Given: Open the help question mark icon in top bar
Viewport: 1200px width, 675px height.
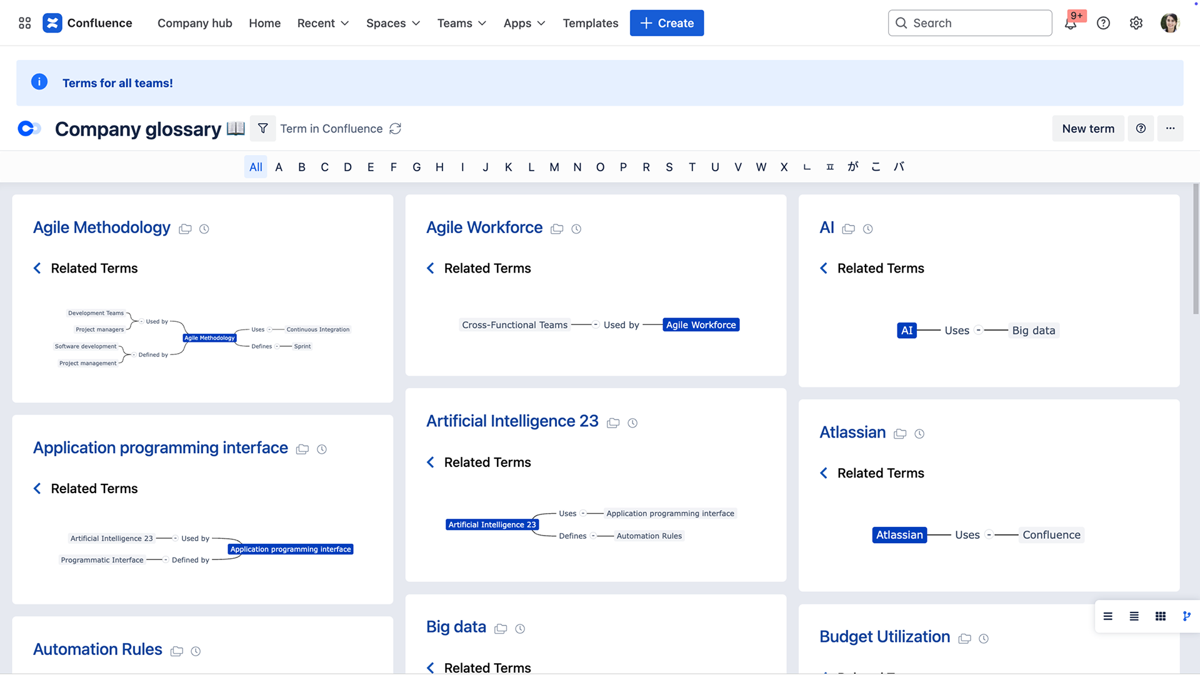Looking at the screenshot, I should pos(1104,23).
